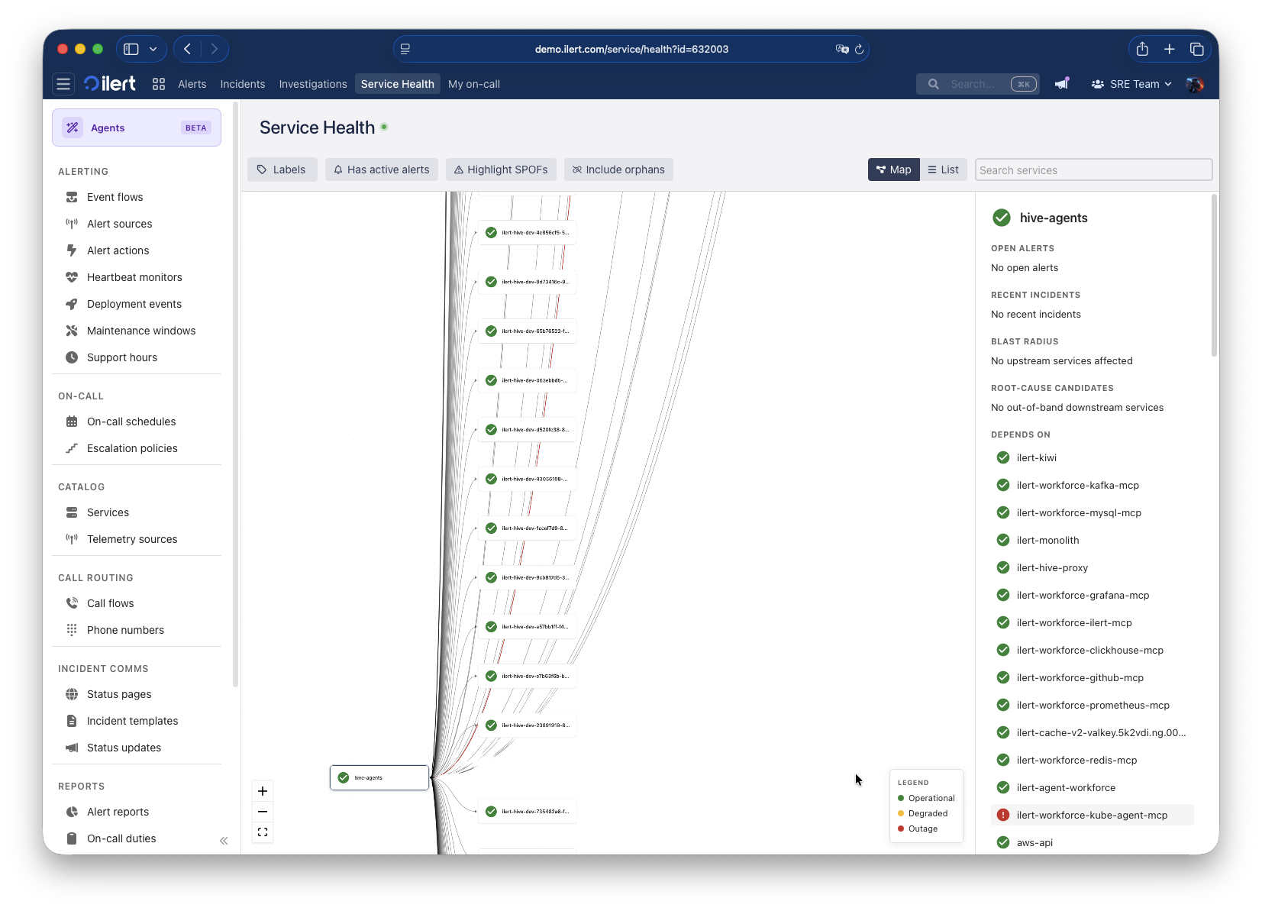Screen dimensions: 1262x911
Task: Open Escalation policies in the sidebar
Action: click(x=132, y=448)
